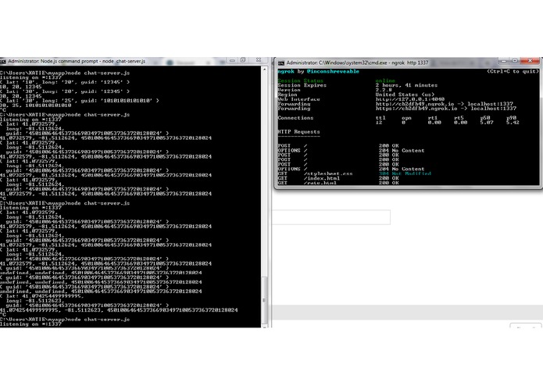Click the line 'long: -81.5112623,'
The height and width of the screenshot is (386, 543).
point(36,301)
